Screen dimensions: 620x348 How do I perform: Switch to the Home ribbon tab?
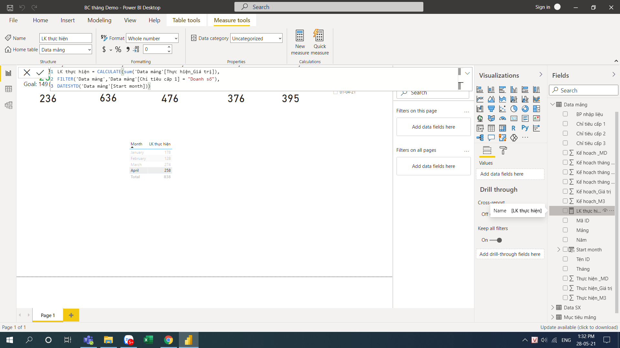pos(40,20)
